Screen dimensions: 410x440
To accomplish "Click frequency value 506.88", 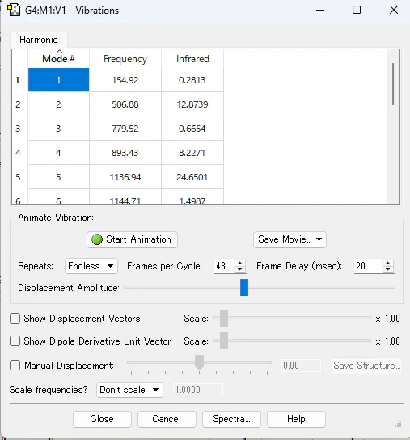I will 125,104.
